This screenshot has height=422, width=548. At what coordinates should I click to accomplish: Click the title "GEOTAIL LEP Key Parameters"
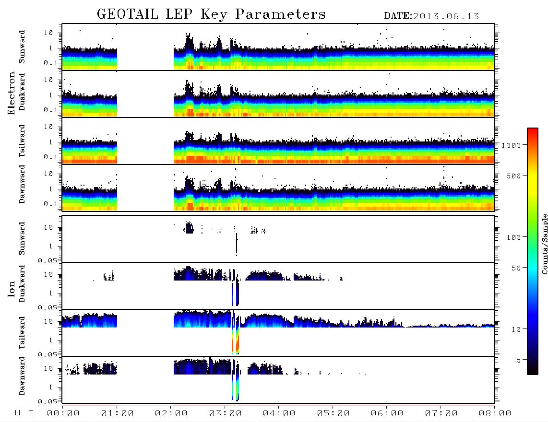(211, 15)
